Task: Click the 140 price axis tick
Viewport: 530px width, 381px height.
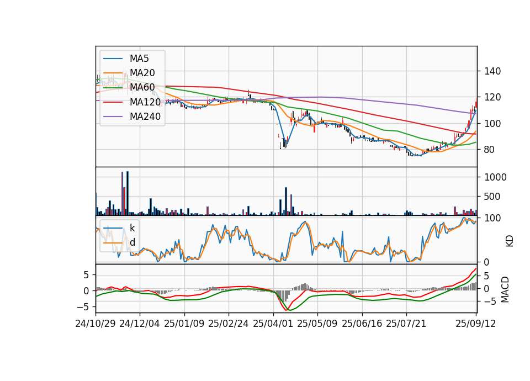Action: coord(492,71)
